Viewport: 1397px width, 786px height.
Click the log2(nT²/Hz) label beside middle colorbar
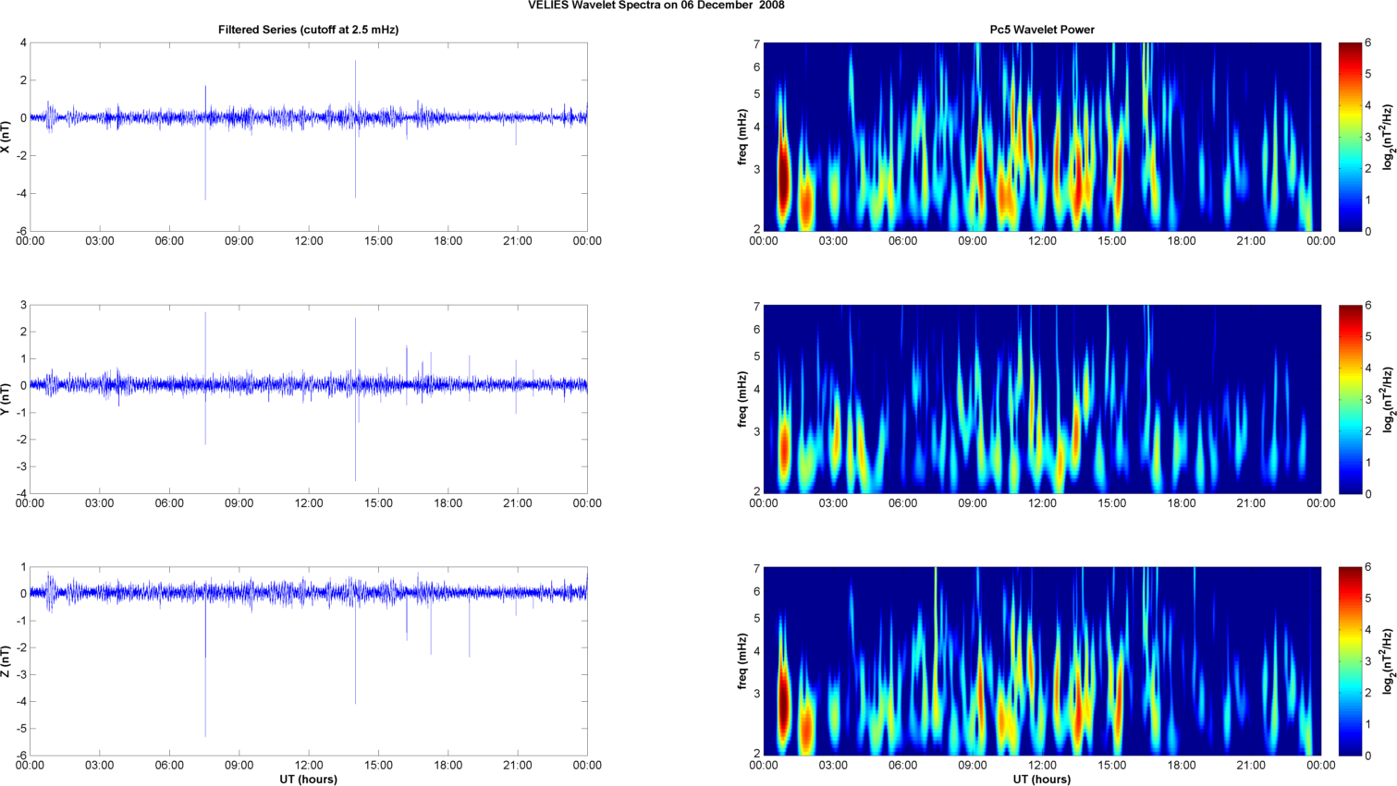[x=1388, y=399]
